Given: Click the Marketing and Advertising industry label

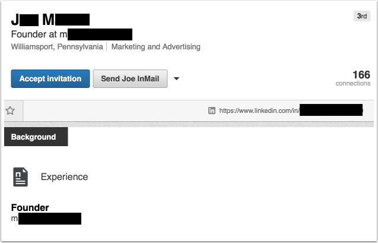Looking at the screenshot, I should (x=155, y=47).
